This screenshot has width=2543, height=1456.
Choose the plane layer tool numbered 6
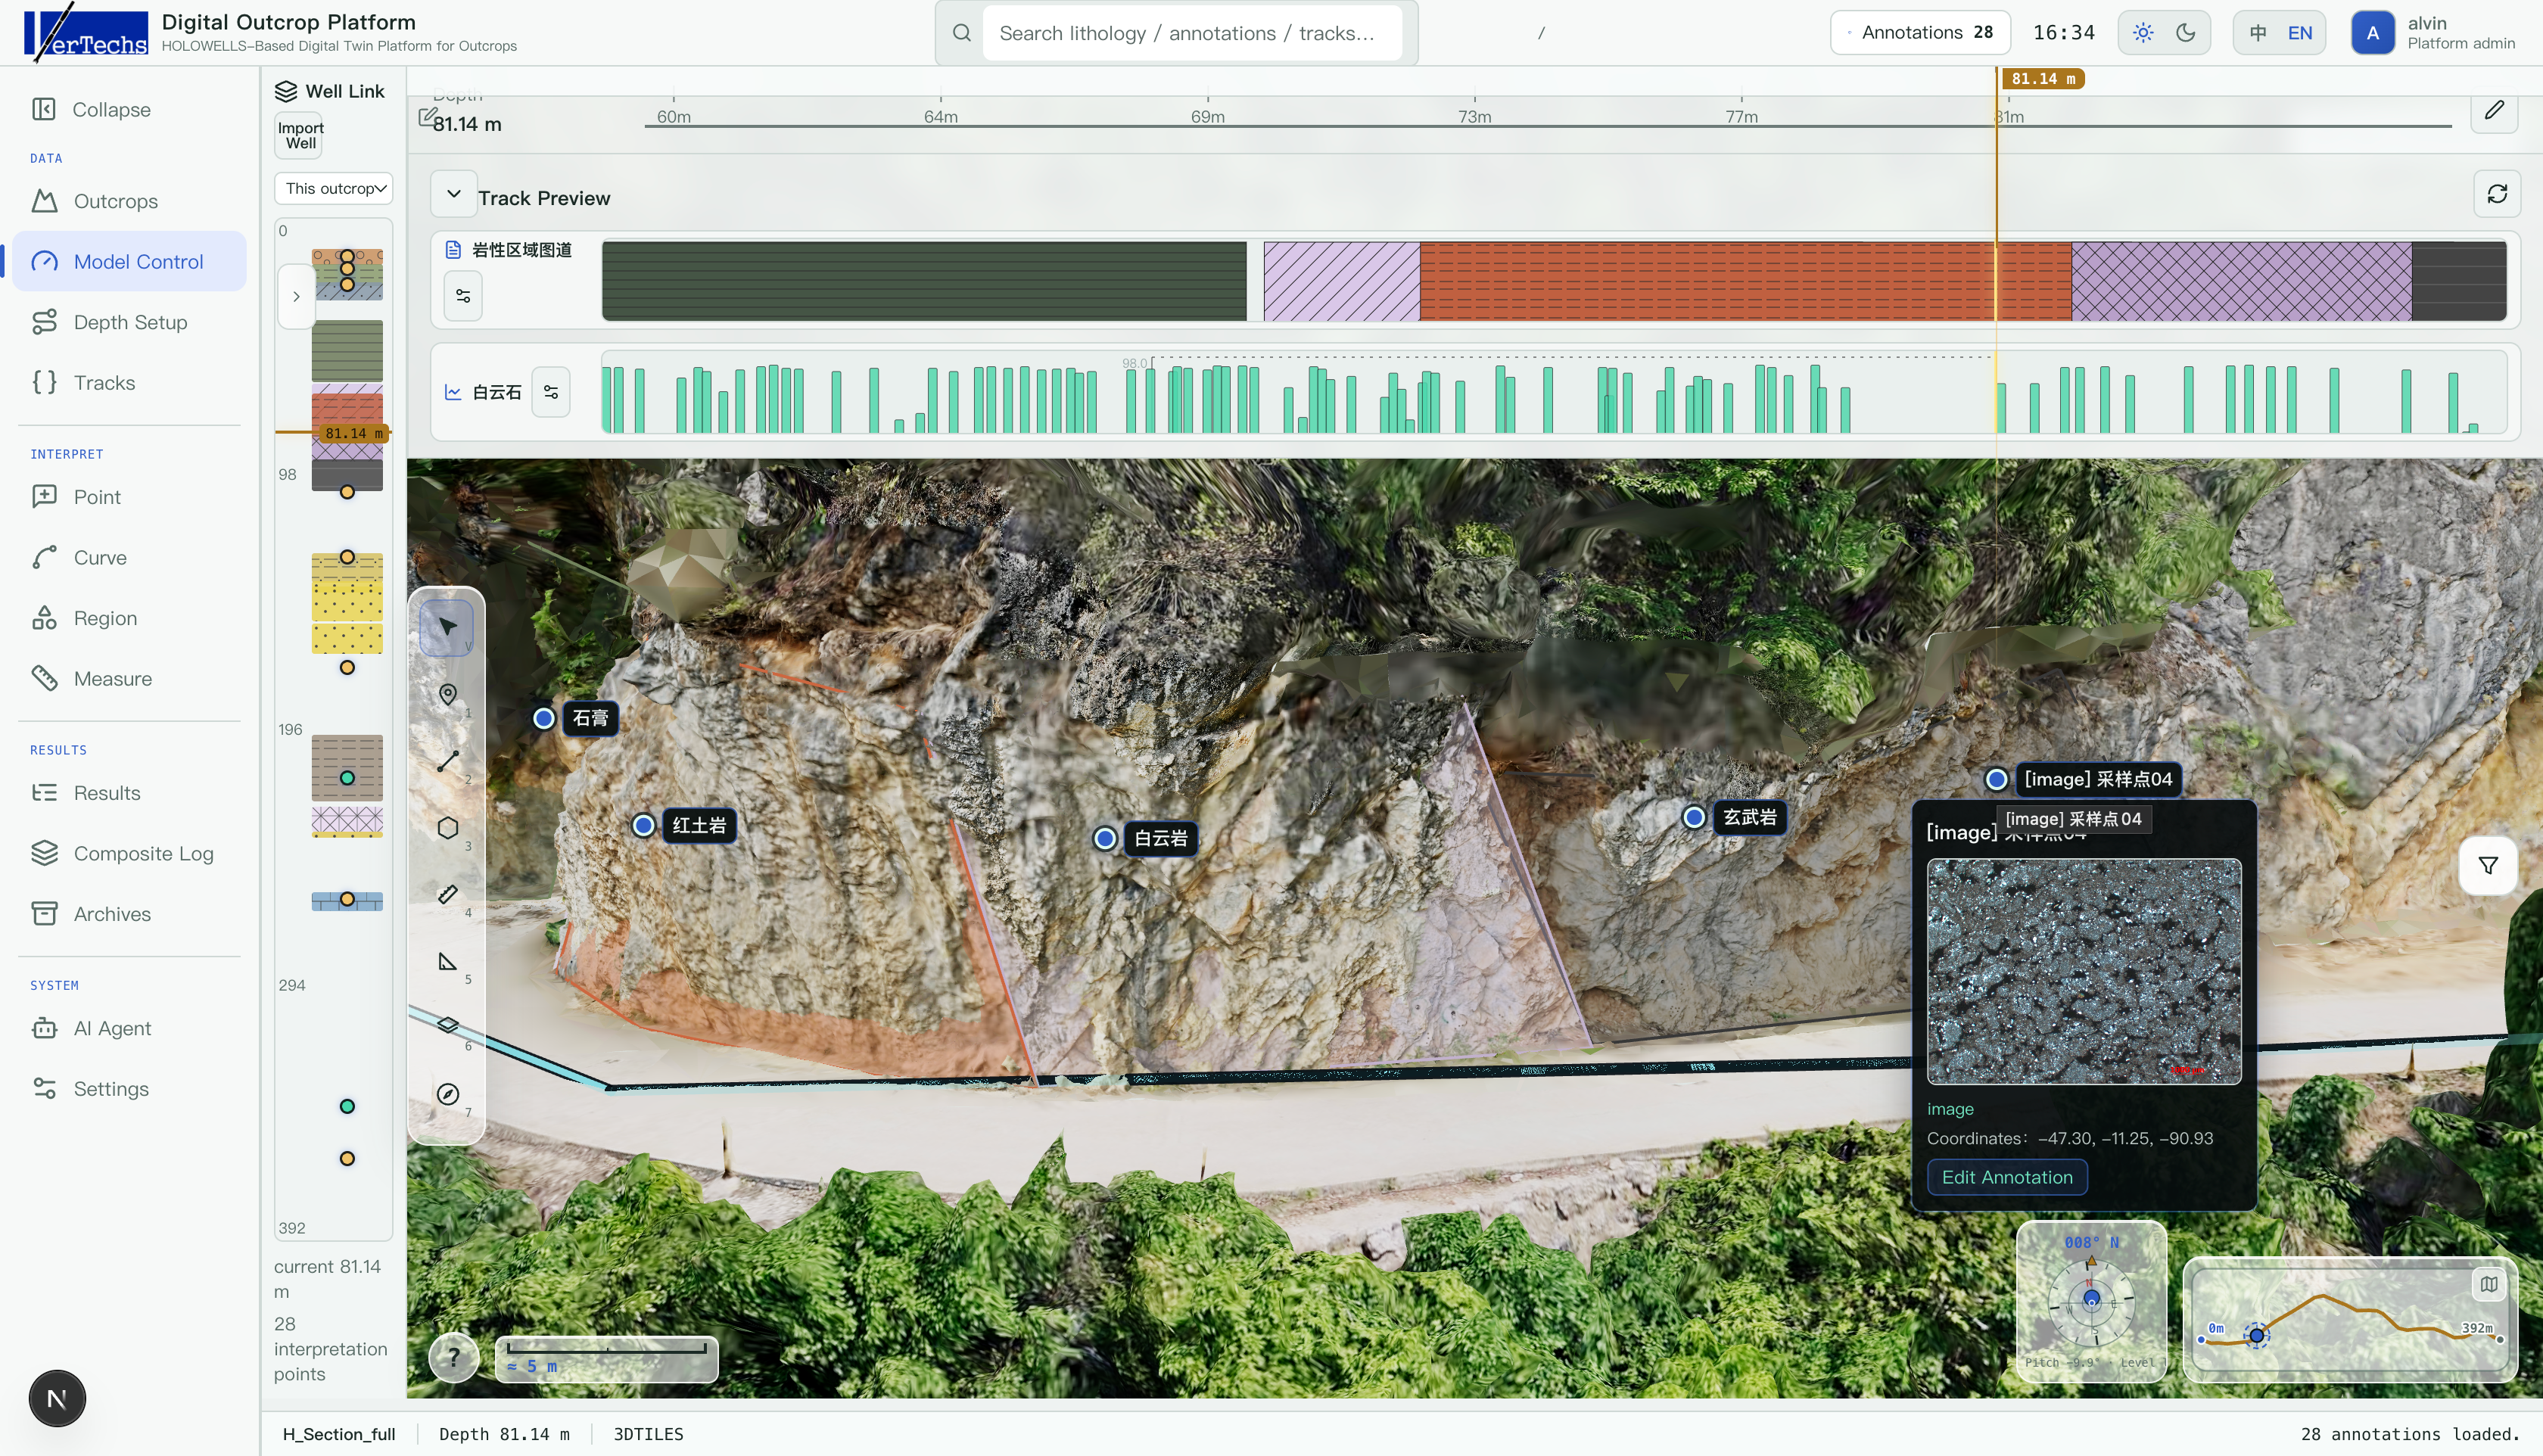click(x=447, y=1026)
